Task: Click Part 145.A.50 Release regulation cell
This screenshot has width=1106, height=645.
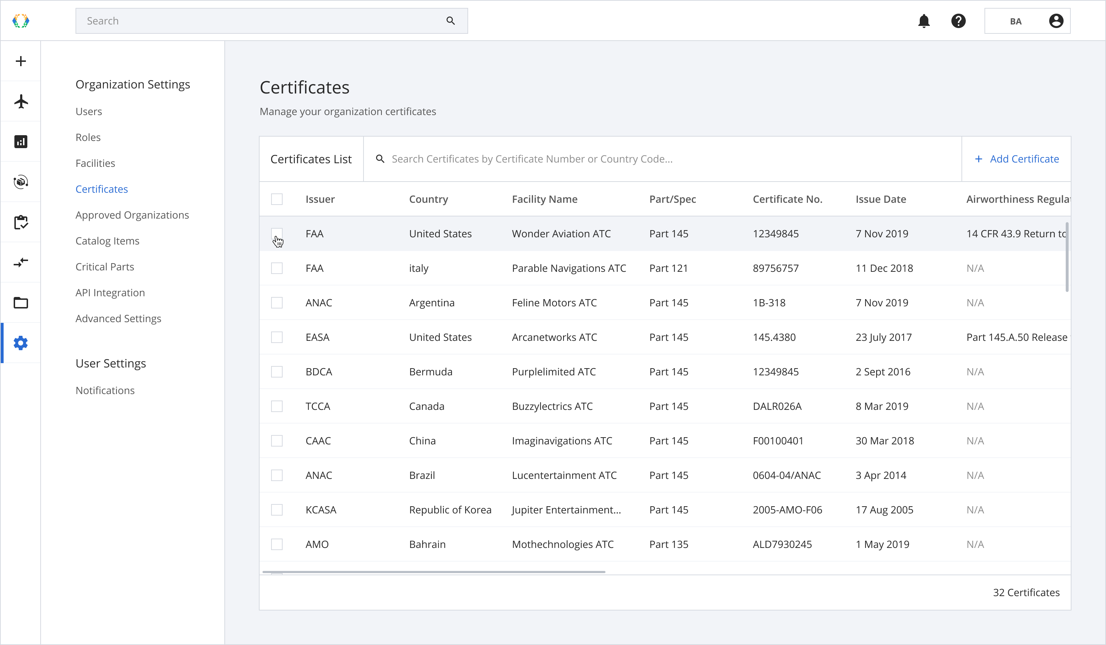Action: (1018, 337)
